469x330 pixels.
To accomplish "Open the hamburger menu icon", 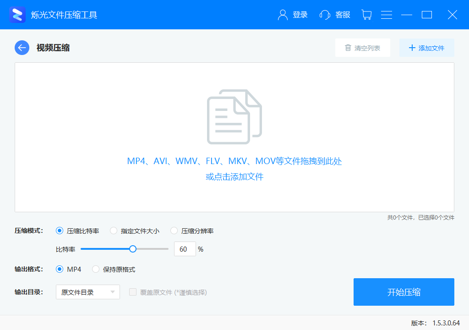I will point(387,15).
